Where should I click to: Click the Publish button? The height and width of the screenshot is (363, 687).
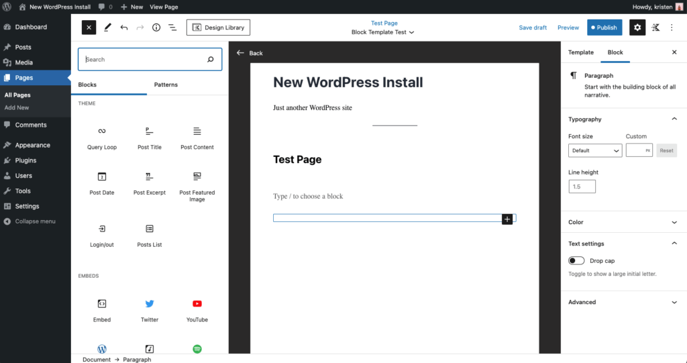(604, 28)
